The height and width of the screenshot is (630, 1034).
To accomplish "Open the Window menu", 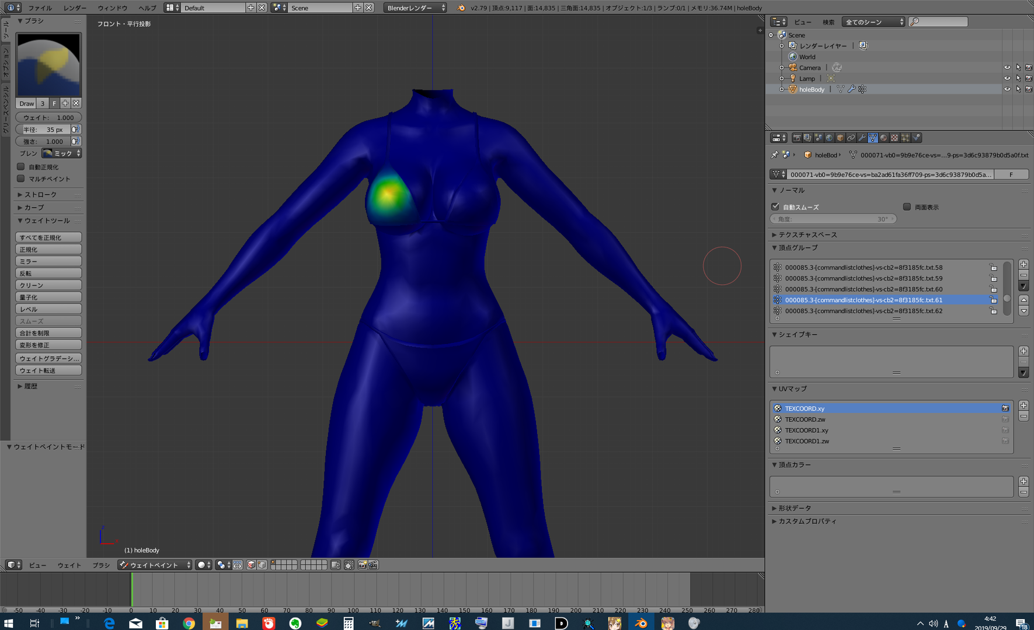I will coord(113,8).
